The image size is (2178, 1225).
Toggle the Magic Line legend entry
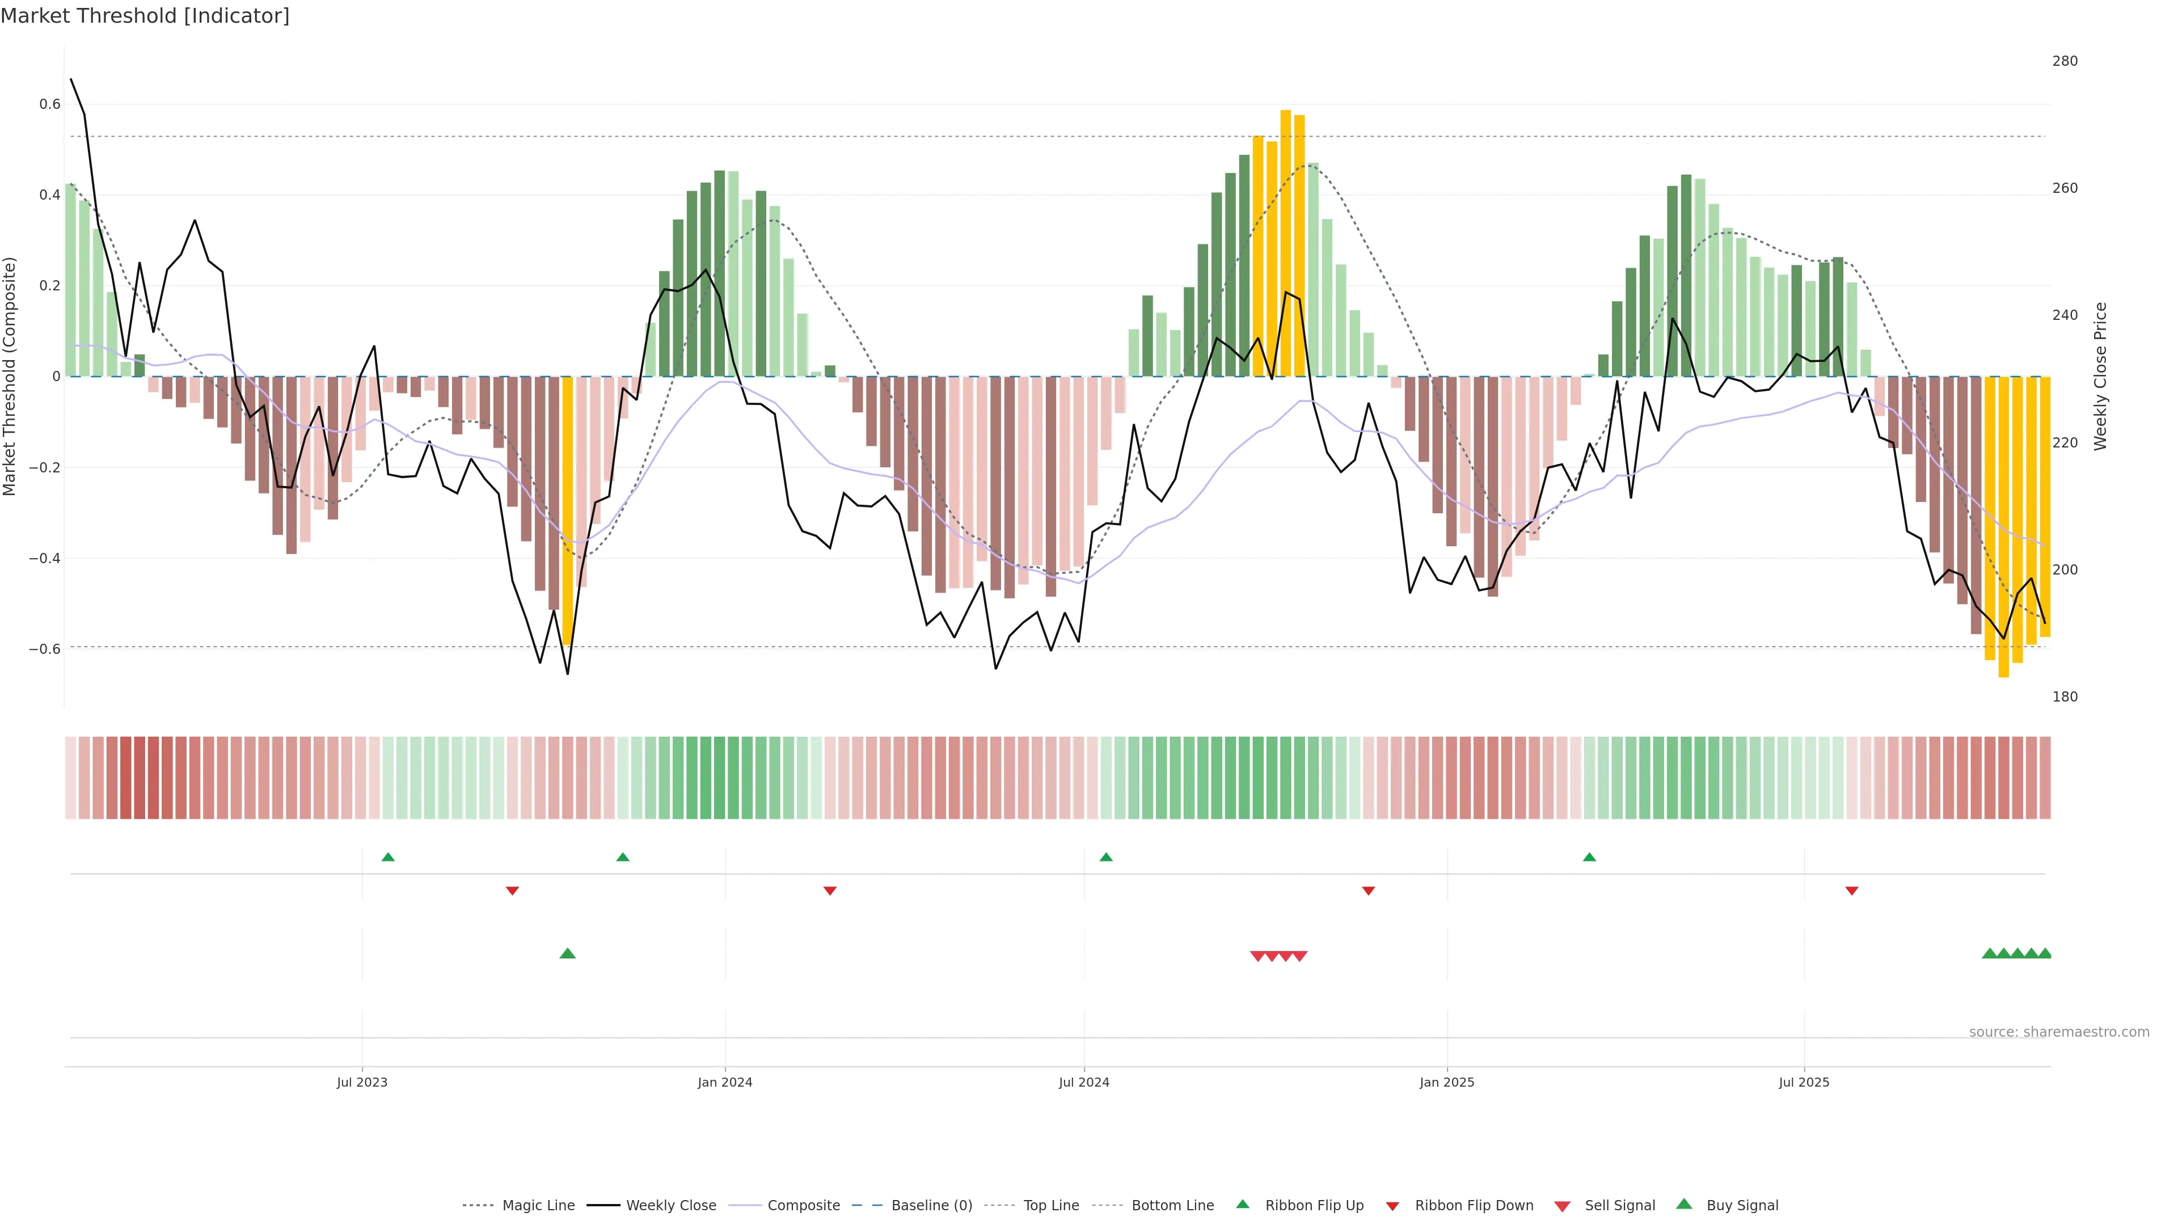coord(538,1206)
